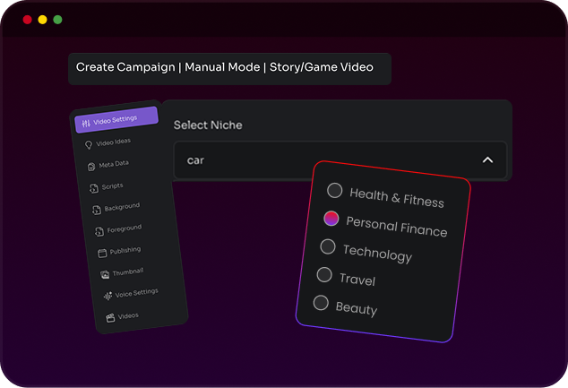Click the Background icon in sidebar
Image resolution: width=568 pixels, height=388 pixels.
click(x=96, y=210)
